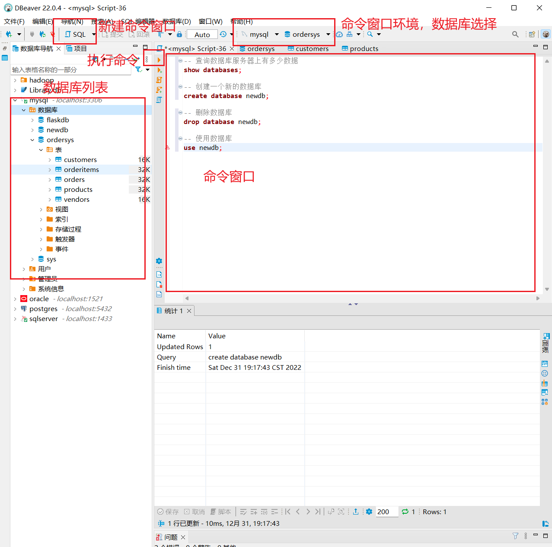Close the 统计 1 result tab
The height and width of the screenshot is (547, 552).
tap(189, 311)
